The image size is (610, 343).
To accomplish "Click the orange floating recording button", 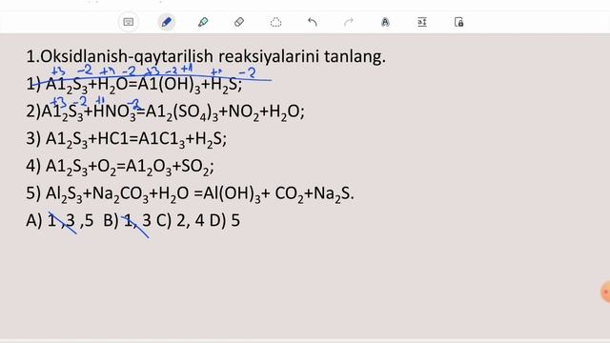I will [x=605, y=292].
